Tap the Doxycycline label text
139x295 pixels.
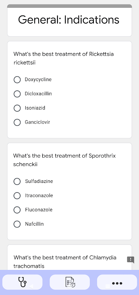(38, 80)
